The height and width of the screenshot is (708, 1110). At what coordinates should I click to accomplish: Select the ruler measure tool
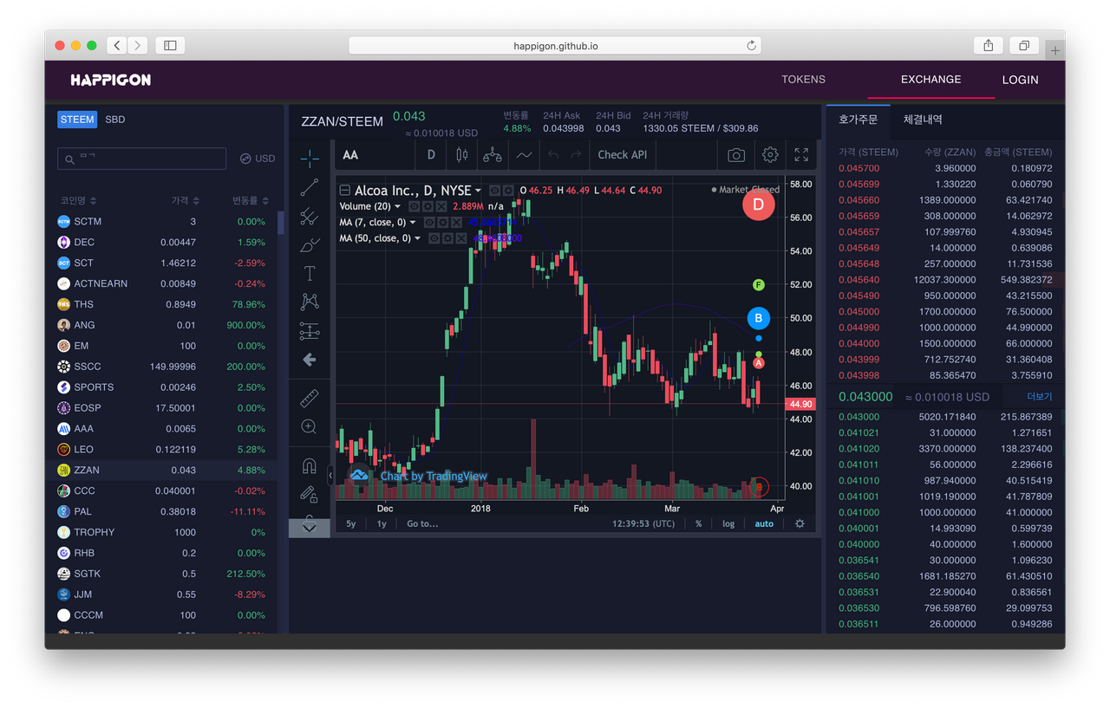[x=310, y=398]
